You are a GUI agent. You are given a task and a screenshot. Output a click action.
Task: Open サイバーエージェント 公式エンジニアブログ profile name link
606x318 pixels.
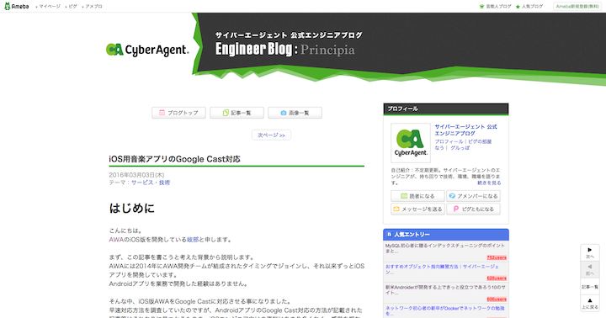465,130
